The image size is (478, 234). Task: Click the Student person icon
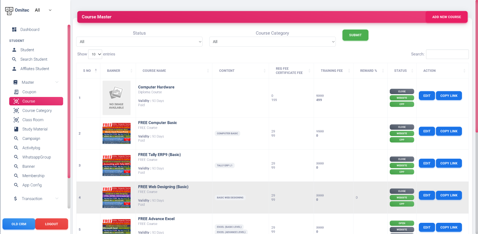[14, 50]
